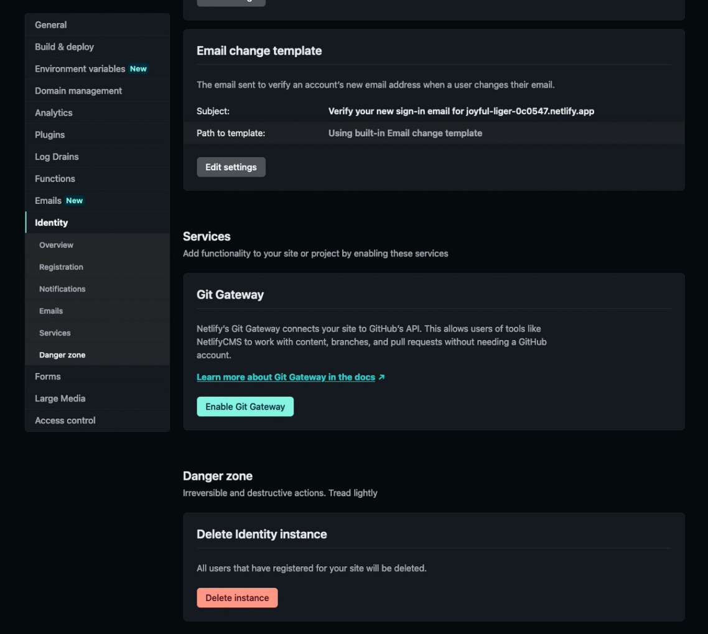The width and height of the screenshot is (708, 634).
Task: Go to Access control settings
Action: coord(97,421)
